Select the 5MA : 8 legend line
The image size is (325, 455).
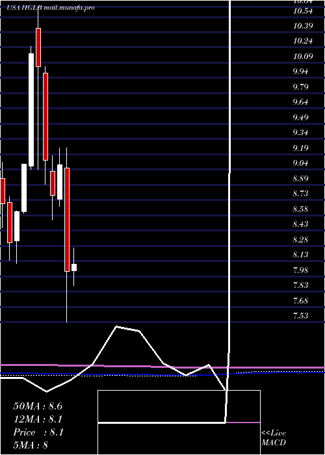pos(31,445)
